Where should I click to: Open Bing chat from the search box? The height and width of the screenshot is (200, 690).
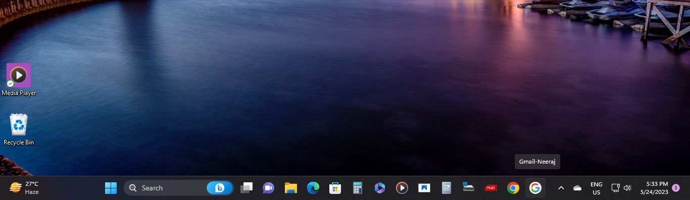pyautogui.click(x=220, y=188)
